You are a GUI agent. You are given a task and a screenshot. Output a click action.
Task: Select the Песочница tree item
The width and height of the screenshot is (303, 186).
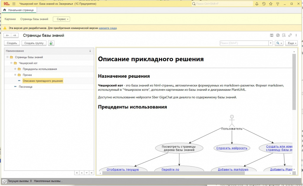point(25,87)
